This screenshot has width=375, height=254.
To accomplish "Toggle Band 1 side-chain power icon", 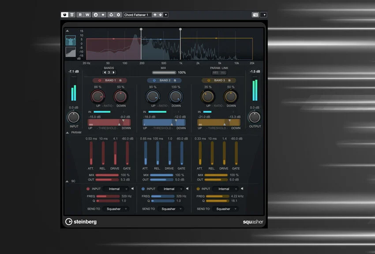I will pyautogui.click(x=88, y=189).
